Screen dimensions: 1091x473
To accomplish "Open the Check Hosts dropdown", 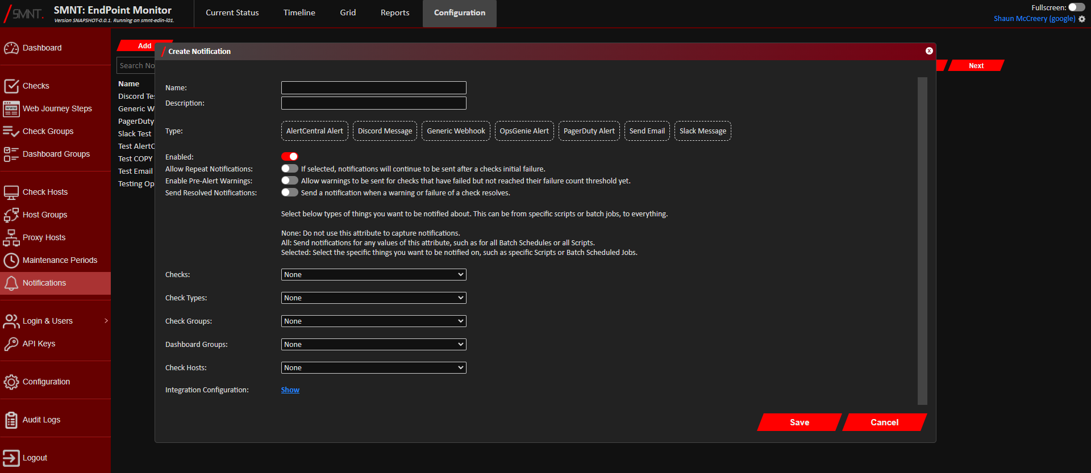I will (373, 368).
